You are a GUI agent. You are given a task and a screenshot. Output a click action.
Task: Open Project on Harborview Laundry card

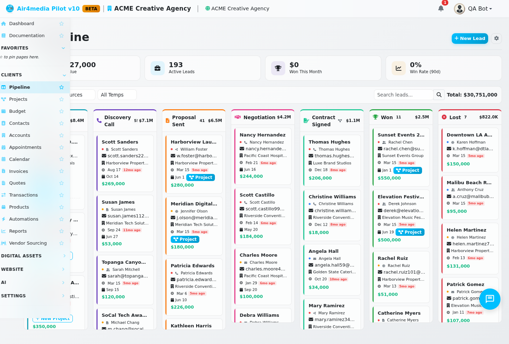click(200, 177)
